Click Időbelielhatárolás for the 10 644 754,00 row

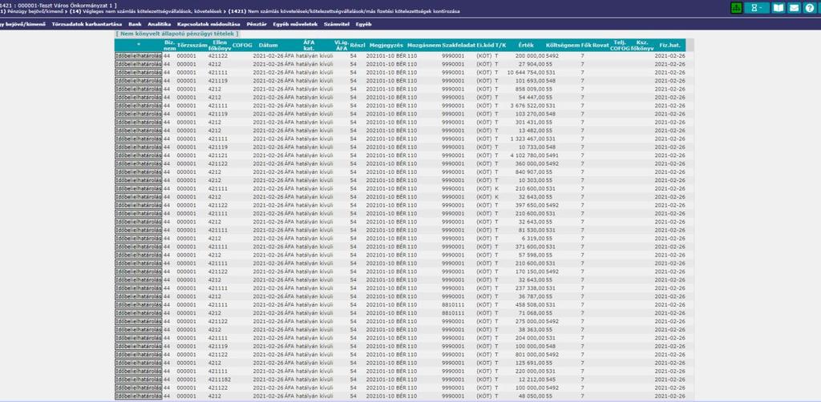point(139,71)
